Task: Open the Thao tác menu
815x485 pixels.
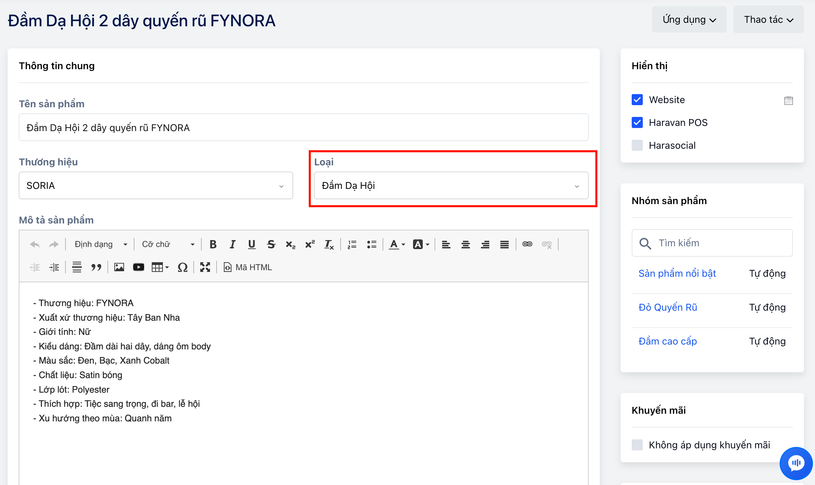Action: point(768,20)
